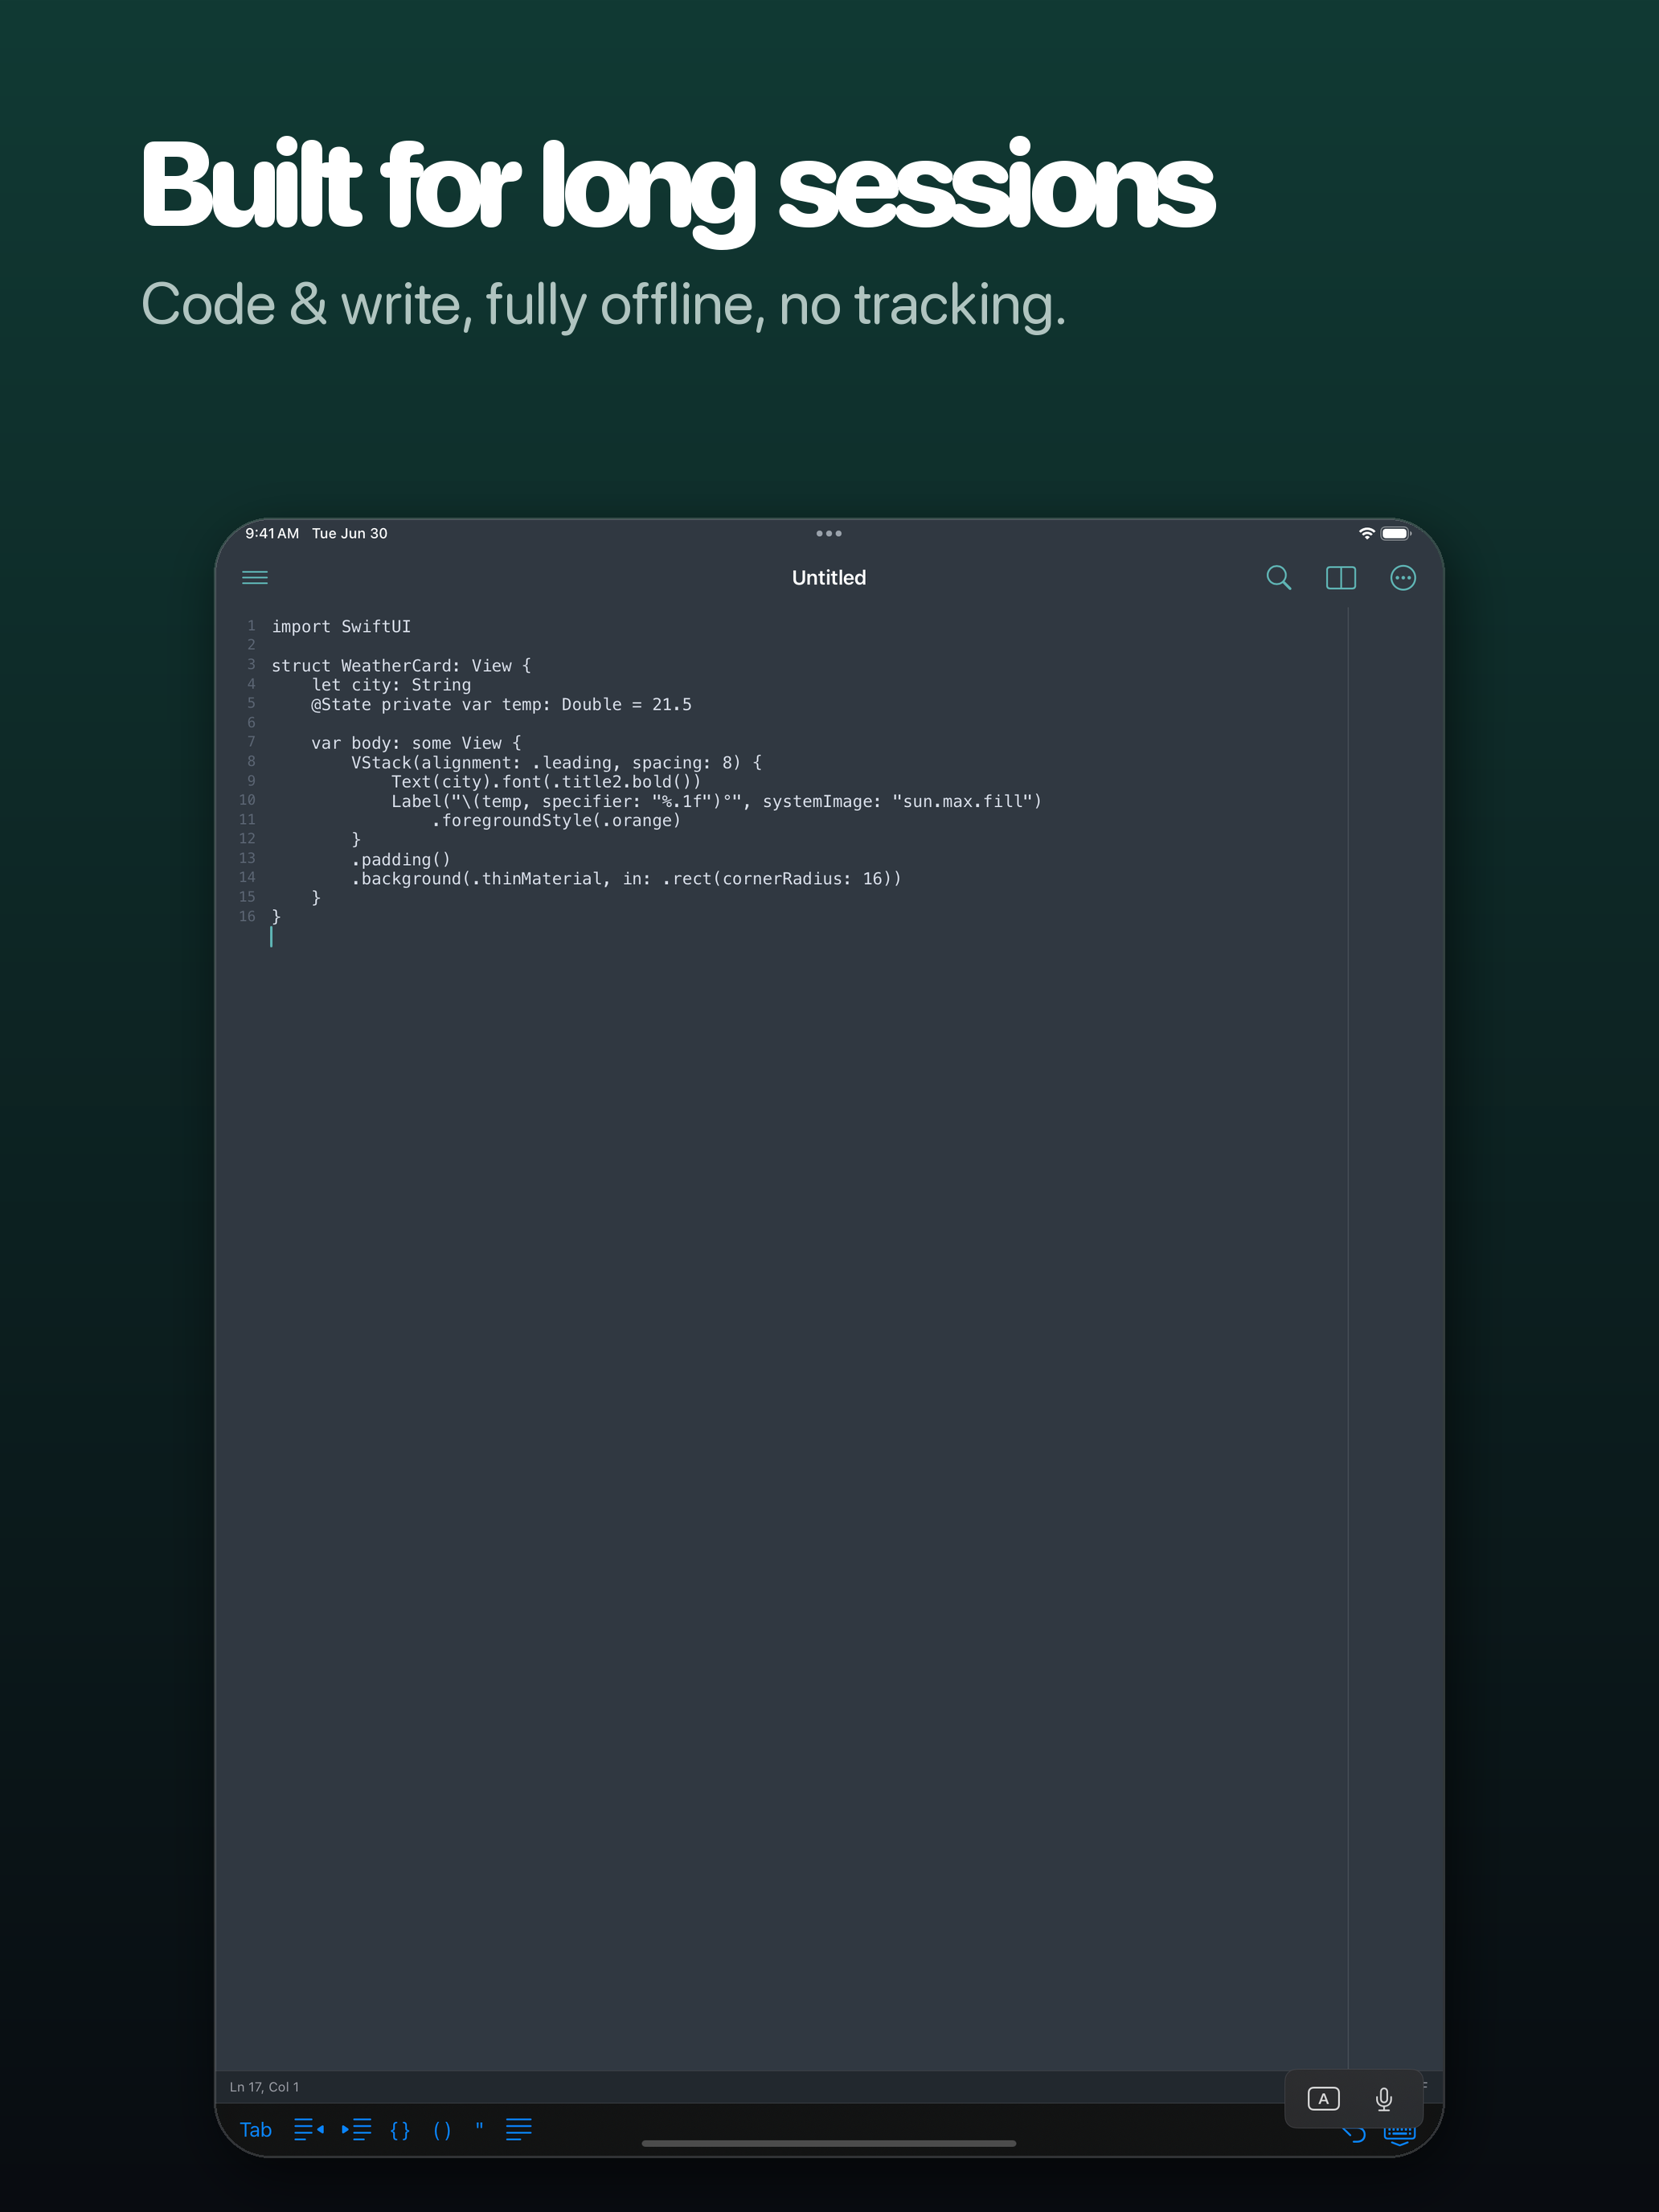Click the 'Text(city).font(.title2.bold())' line
Screen dimensions: 1659x2212
pos(546,781)
